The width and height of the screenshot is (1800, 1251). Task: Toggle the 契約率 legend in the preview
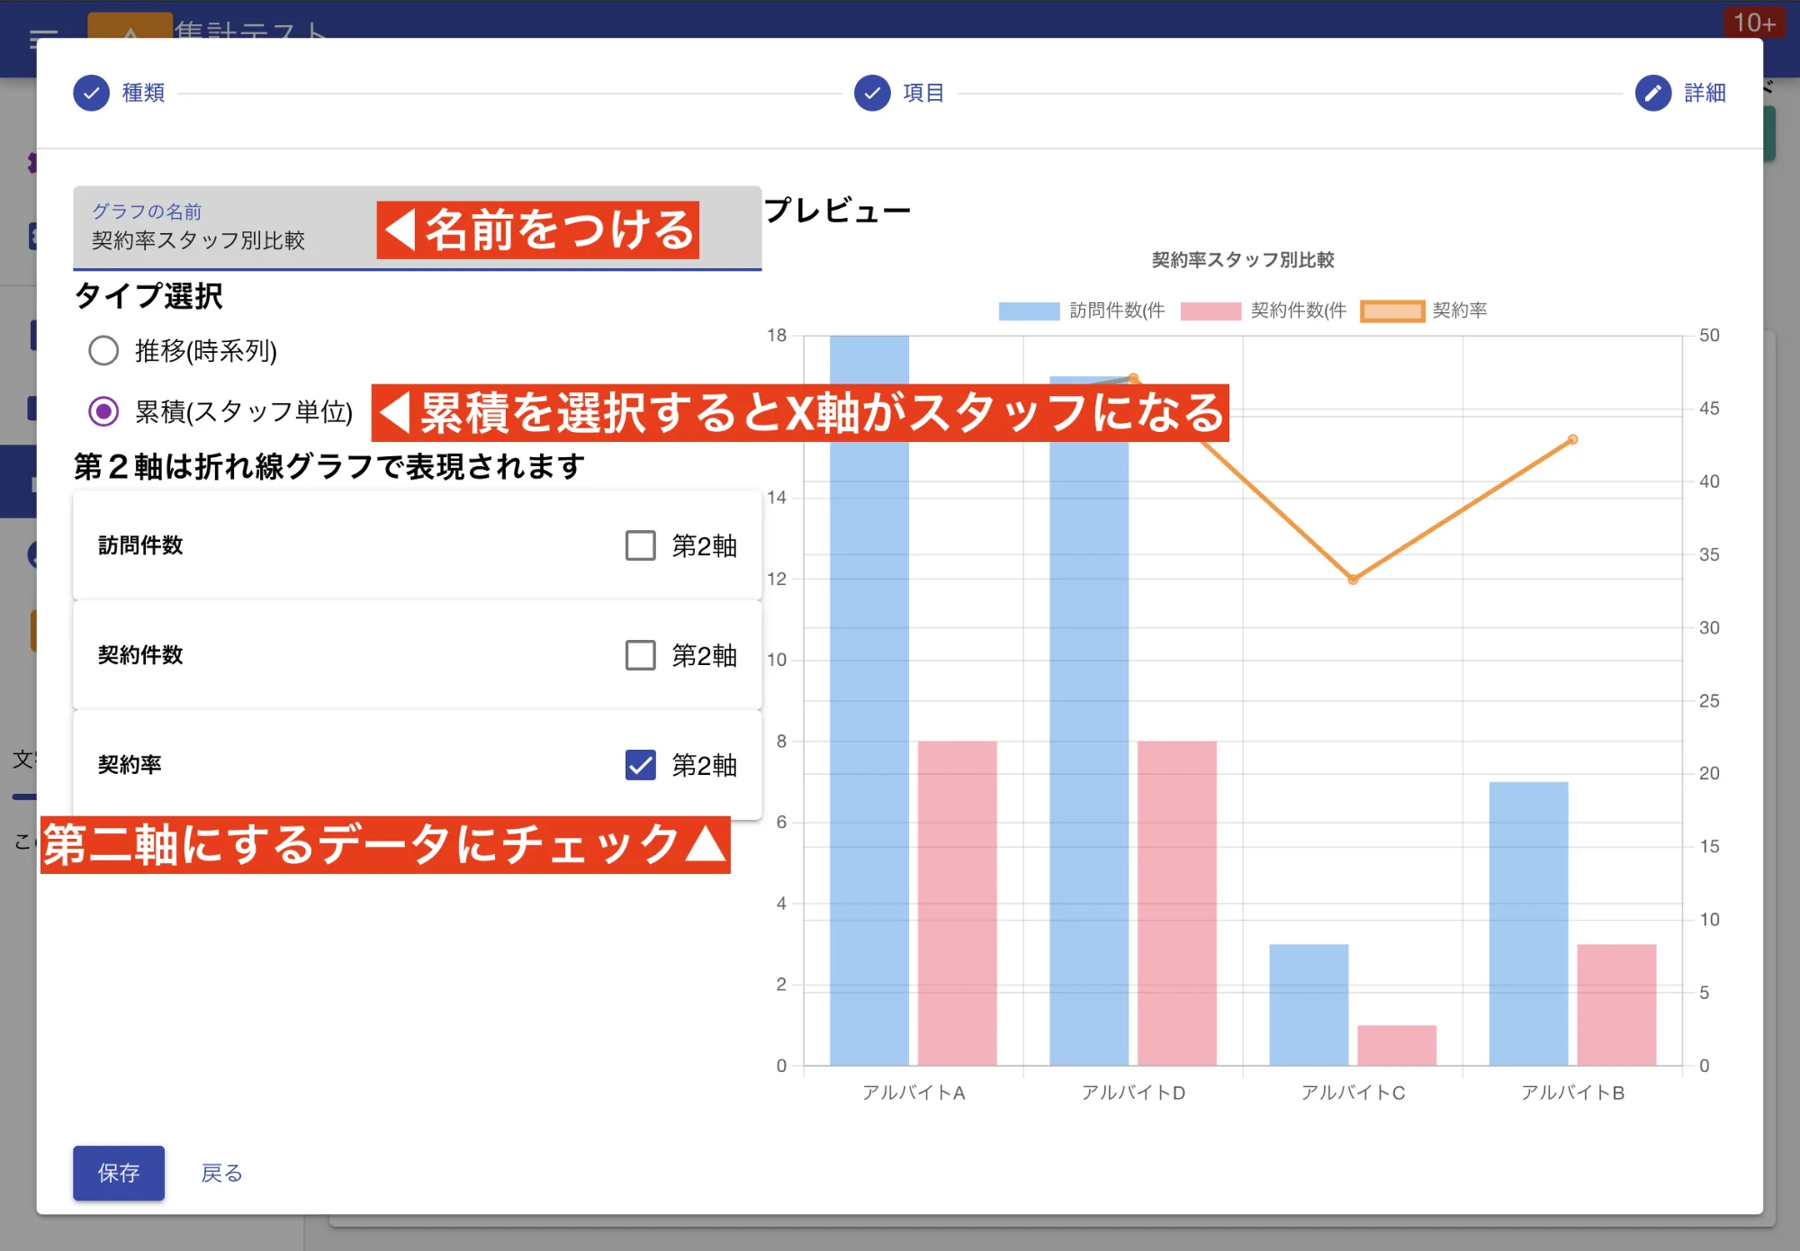(1391, 310)
